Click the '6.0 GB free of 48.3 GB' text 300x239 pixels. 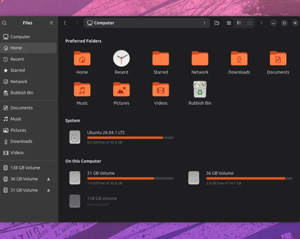point(105,143)
